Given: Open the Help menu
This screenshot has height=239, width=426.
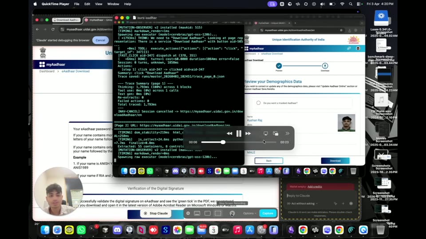Looking at the screenshot, I should [x=127, y=4].
